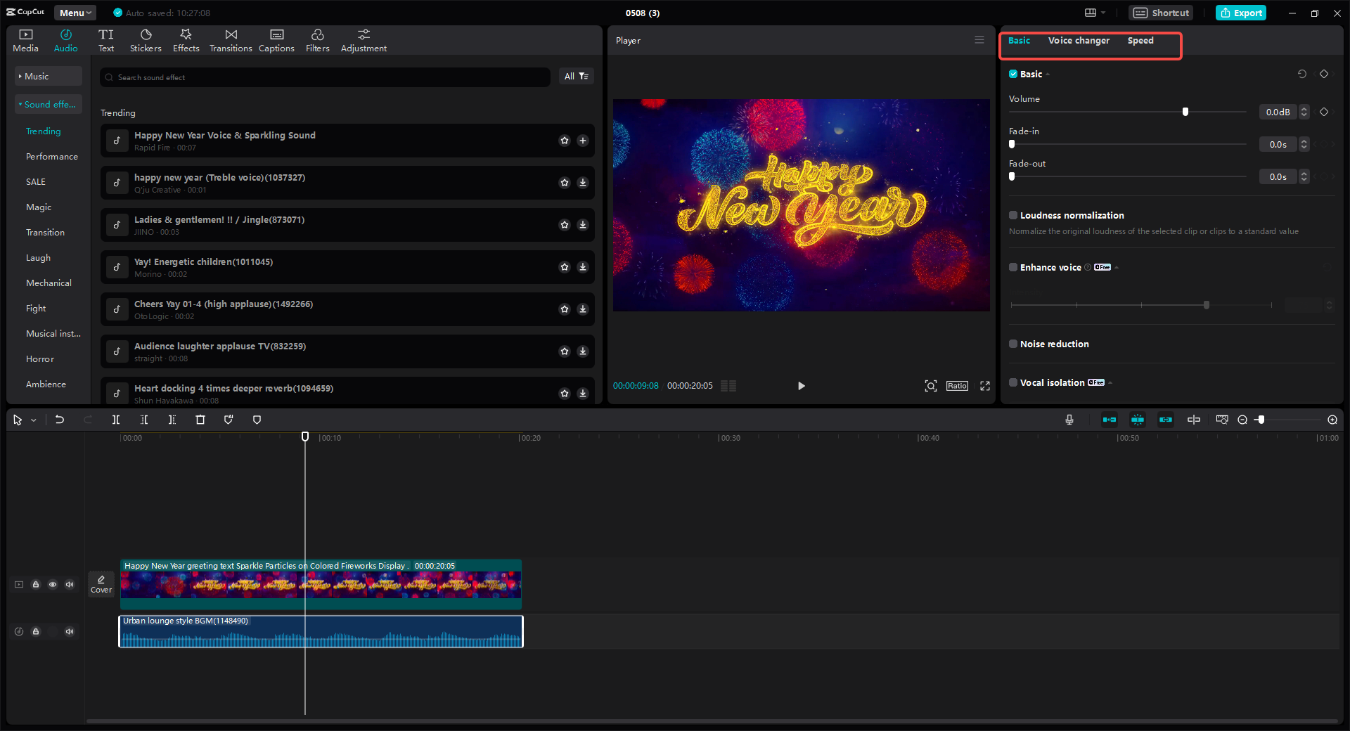The width and height of the screenshot is (1350, 731).
Task: Open the Menu dropdown
Action: point(75,13)
